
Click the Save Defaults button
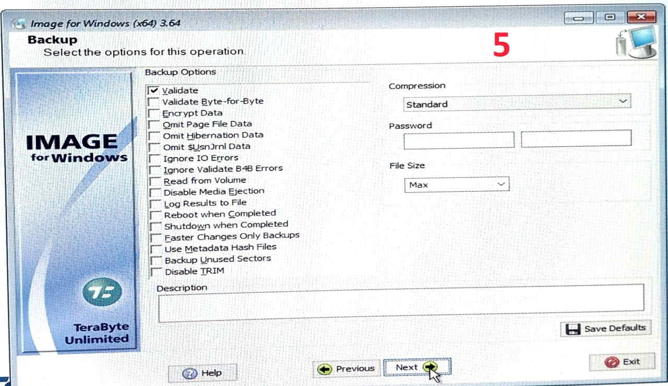(x=606, y=329)
